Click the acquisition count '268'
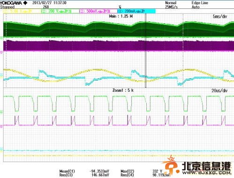Viewport: 234px width, 178px height. coord(46,7)
